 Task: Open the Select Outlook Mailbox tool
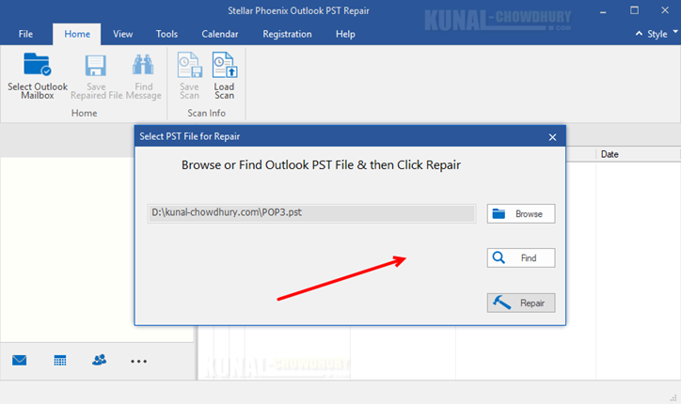(38, 76)
